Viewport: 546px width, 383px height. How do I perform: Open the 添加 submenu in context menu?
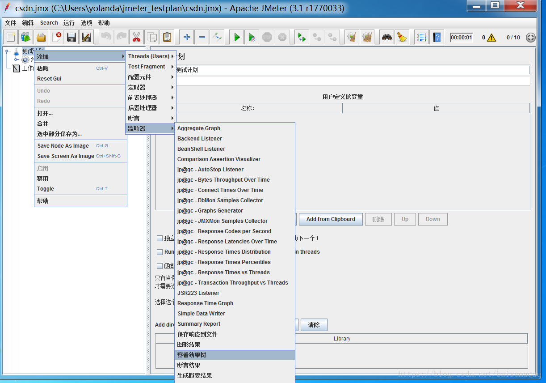pyautogui.click(x=80, y=56)
